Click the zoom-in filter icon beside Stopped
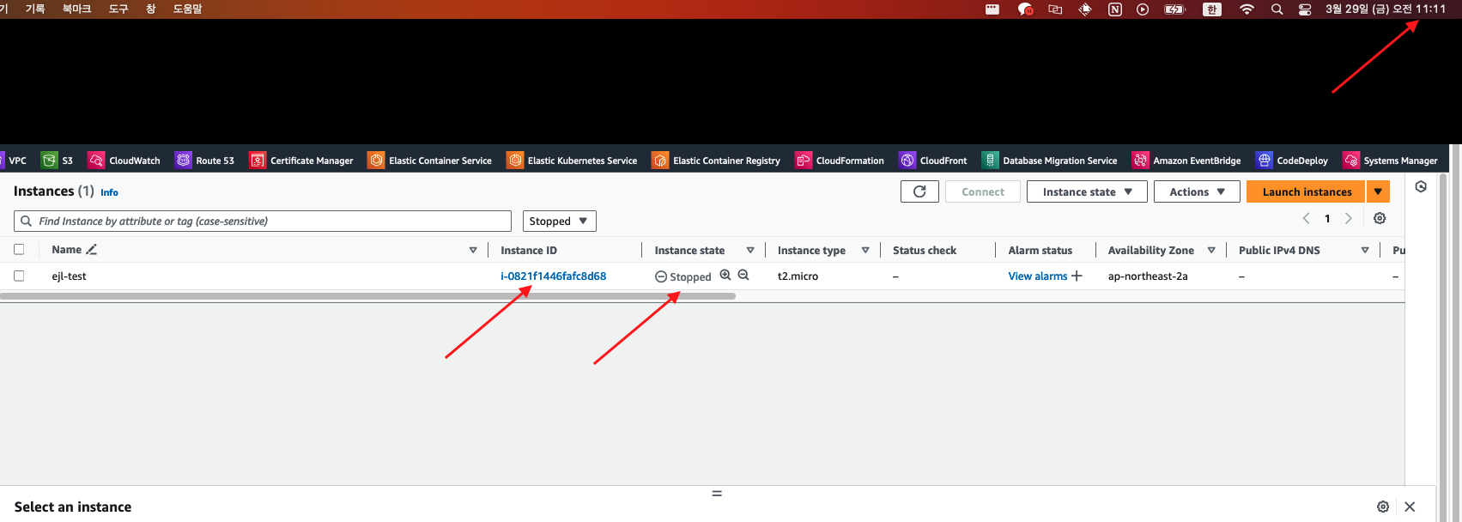The height and width of the screenshot is (522, 1462). click(725, 276)
